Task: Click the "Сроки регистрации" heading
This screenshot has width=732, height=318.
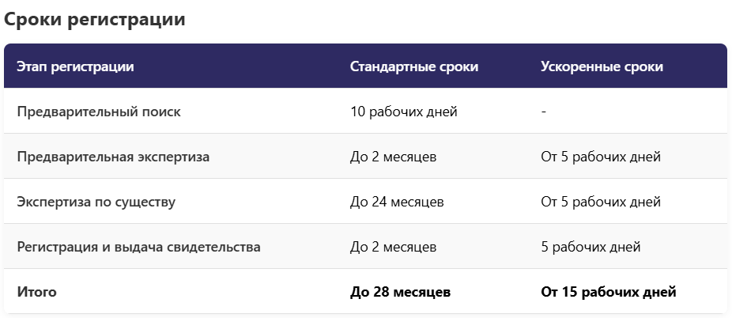Action: tap(95, 20)
